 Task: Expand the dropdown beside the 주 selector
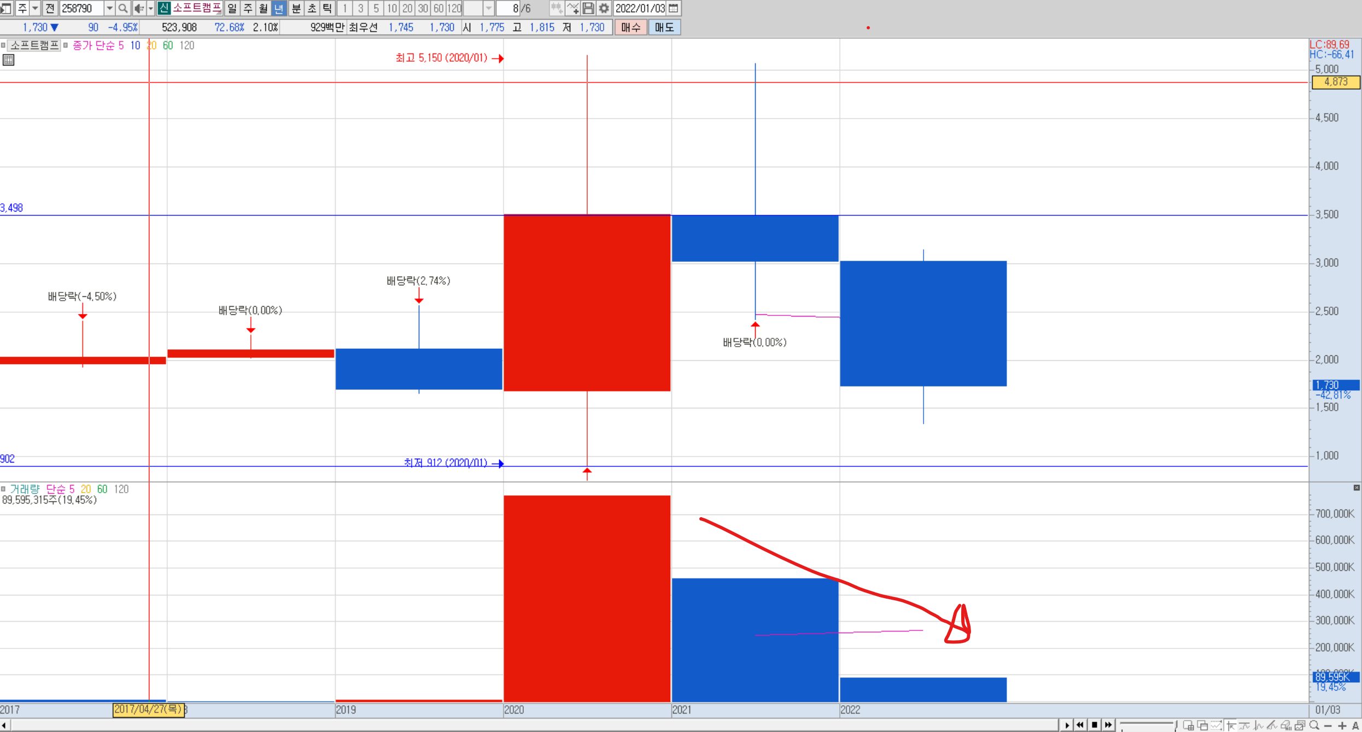pyautogui.click(x=35, y=8)
